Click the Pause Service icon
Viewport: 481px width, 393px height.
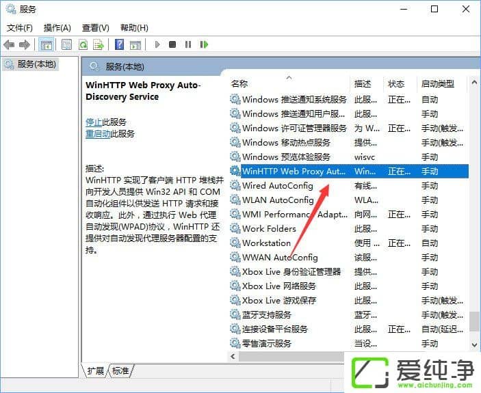click(x=188, y=44)
